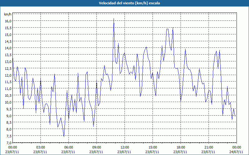Screen dimensions: 249x155
Task: Click the 12,0 y-axis value
Action: [x=8, y=75]
